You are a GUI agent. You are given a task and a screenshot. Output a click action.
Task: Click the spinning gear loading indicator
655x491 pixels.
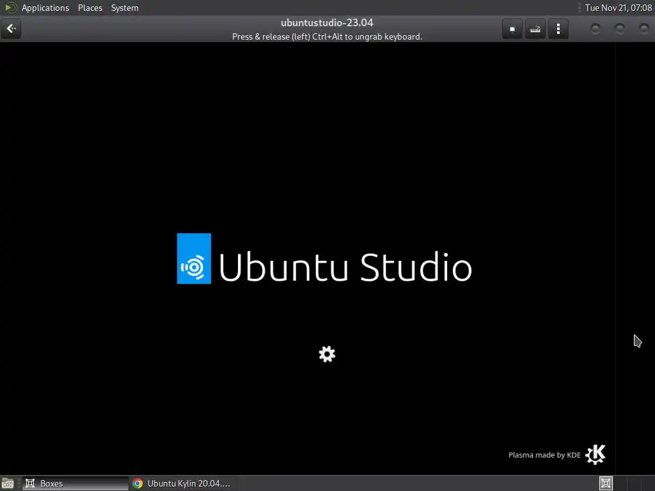(x=327, y=354)
